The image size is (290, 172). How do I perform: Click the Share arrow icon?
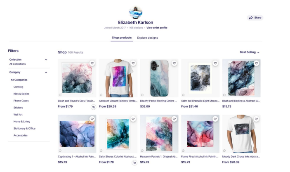click(x=251, y=18)
